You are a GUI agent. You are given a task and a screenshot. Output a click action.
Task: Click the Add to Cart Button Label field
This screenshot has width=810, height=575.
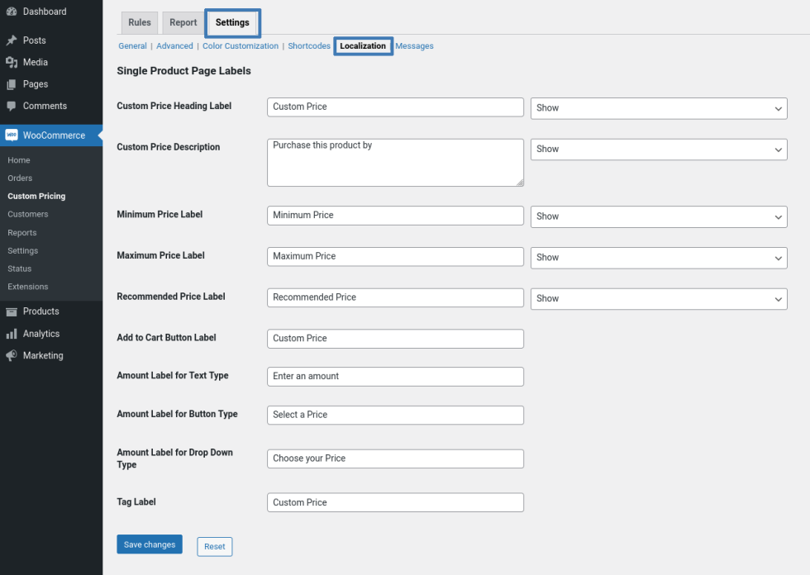[395, 339]
